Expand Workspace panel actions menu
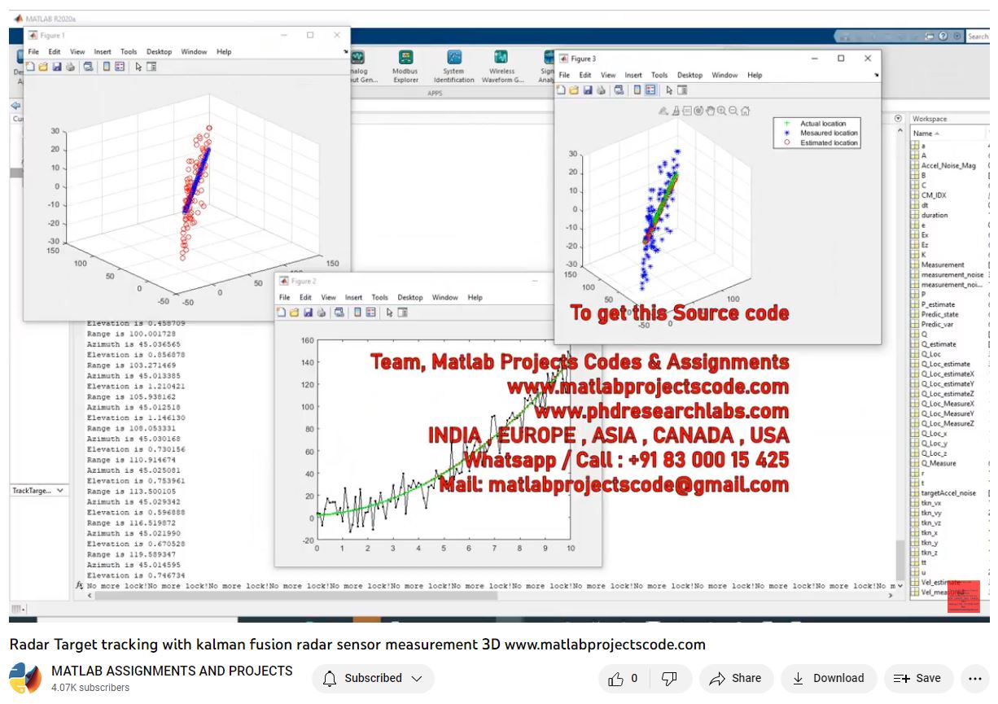Image resolution: width=998 pixels, height=704 pixels. coord(898,119)
